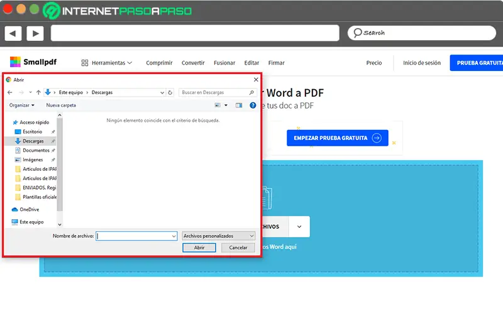Open the view options dropdown arrow
Viewport: 503px width, 314px height.
coord(226,105)
